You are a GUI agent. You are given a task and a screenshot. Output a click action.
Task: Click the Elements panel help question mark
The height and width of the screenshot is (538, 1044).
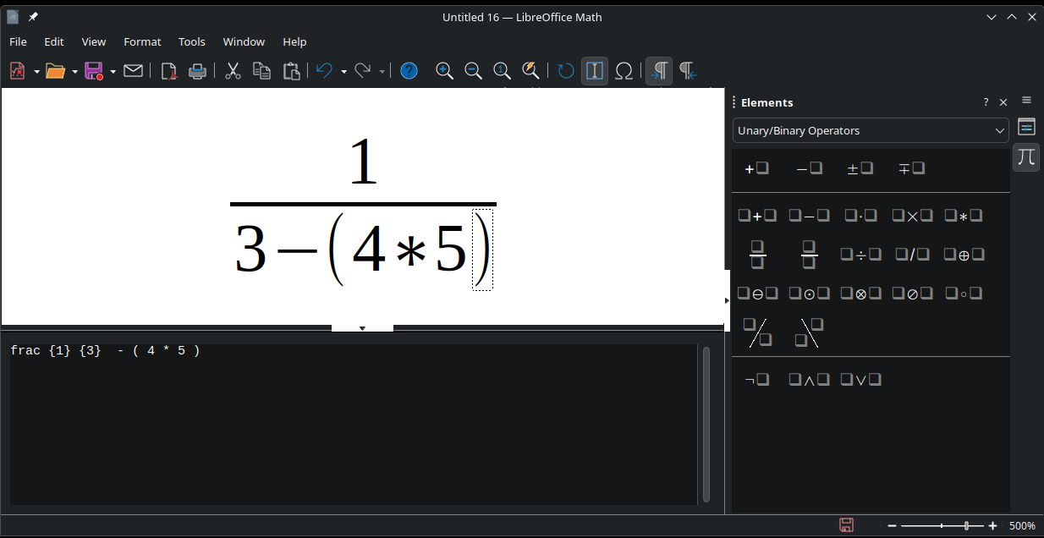coord(985,102)
